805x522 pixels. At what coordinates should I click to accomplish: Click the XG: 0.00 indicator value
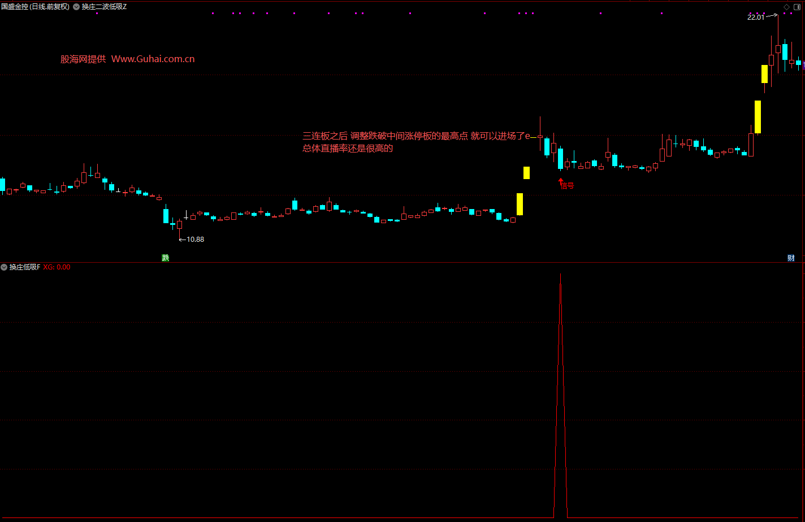click(x=57, y=267)
